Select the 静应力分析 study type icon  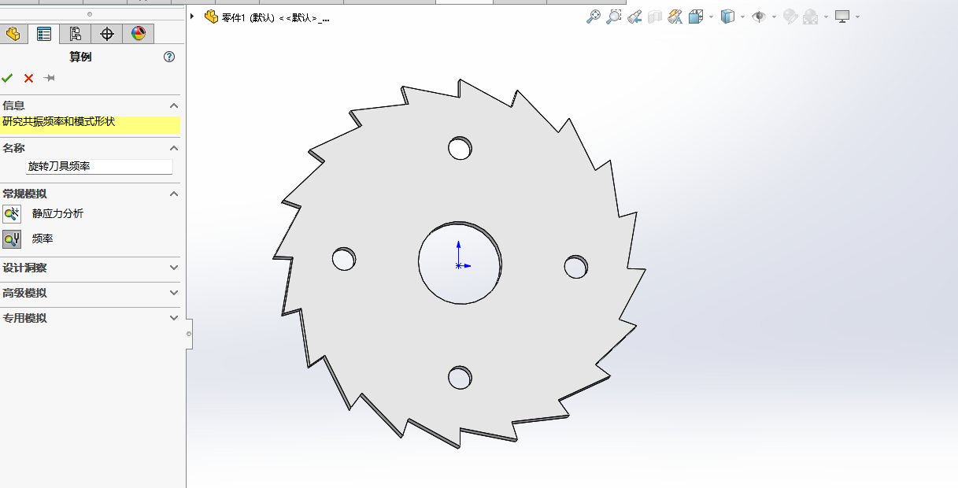coord(12,214)
